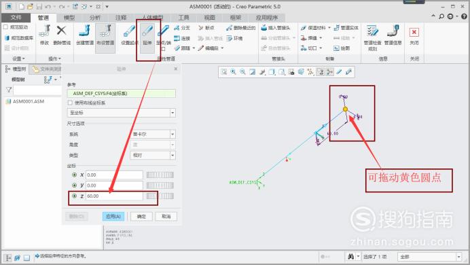This screenshot has height=265, width=470.
Task: Enable the 规范驱动 checkbox
Action: [5, 27]
